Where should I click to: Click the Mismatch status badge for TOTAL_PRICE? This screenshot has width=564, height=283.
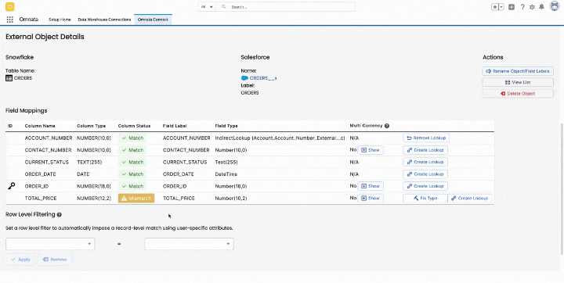tap(136, 199)
